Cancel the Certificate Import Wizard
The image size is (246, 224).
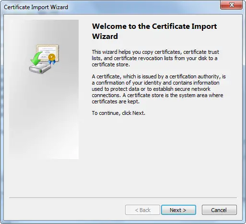[219, 210]
